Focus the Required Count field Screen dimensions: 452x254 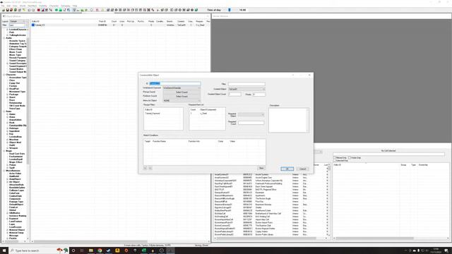point(251,123)
